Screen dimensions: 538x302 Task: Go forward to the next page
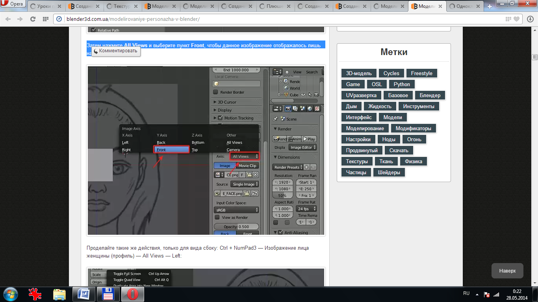pyautogui.click(x=20, y=19)
